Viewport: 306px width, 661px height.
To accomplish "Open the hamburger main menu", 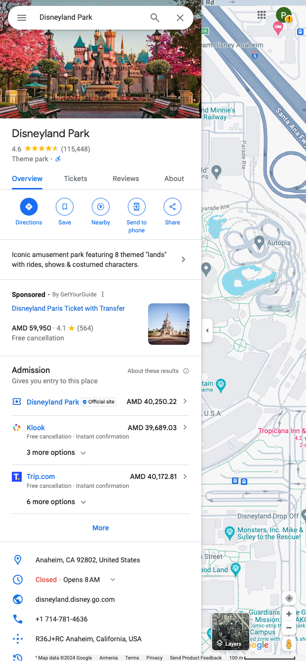I will [22, 18].
